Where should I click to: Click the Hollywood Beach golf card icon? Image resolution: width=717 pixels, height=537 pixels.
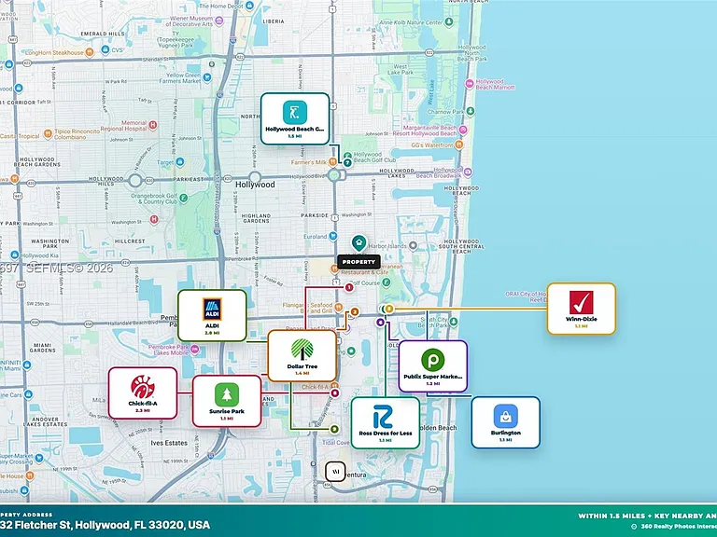[295, 118]
